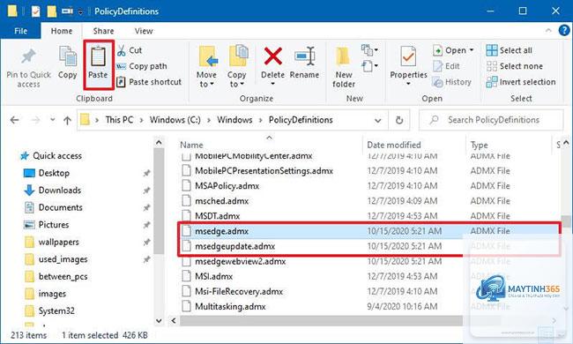Navigate back with the back arrow
The image size is (573, 344).
click(15, 120)
